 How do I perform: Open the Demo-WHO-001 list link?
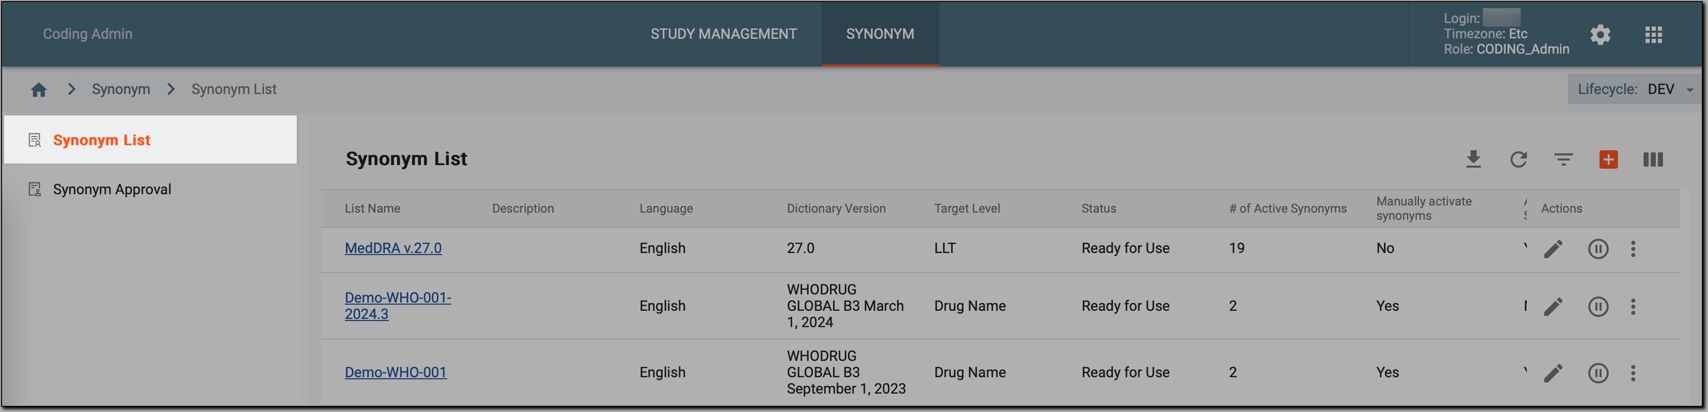[396, 372]
